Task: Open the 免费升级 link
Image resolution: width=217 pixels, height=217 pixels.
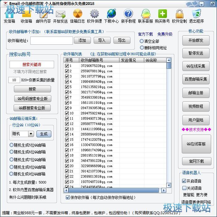Action: [165, 34]
